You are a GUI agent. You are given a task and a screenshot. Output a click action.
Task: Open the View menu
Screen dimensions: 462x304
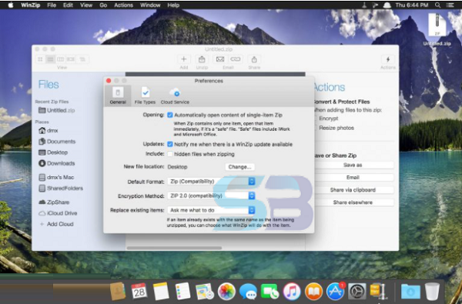pyautogui.click(x=86, y=5)
